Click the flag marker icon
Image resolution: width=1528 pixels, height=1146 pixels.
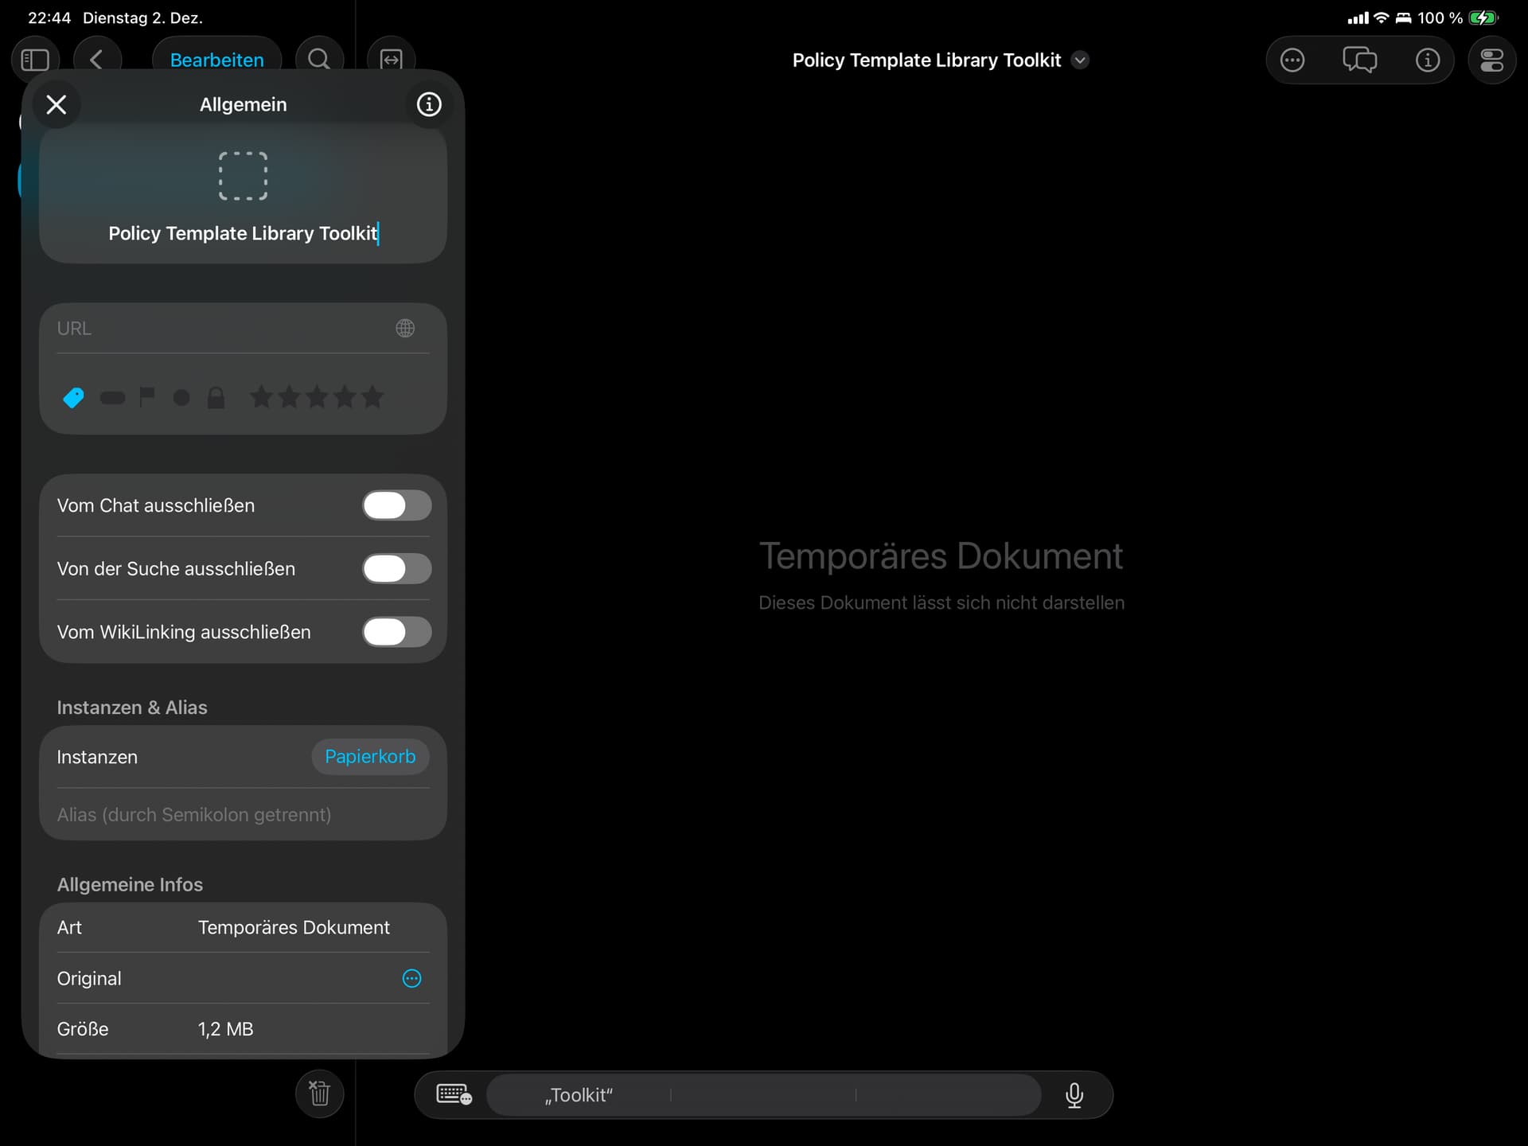pos(147,396)
